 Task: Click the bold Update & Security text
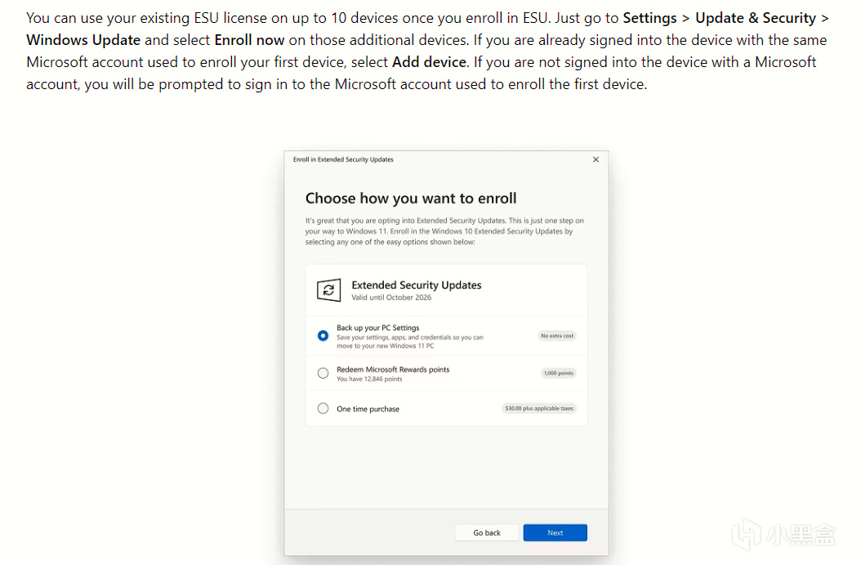[756, 18]
